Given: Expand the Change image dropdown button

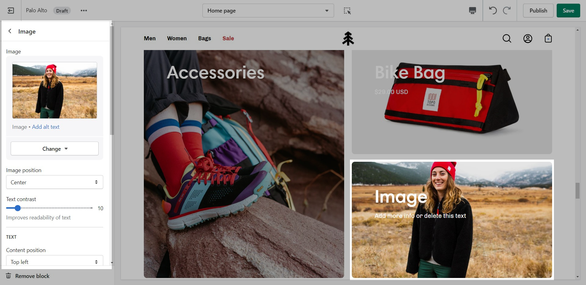Looking at the screenshot, I should coord(55,149).
